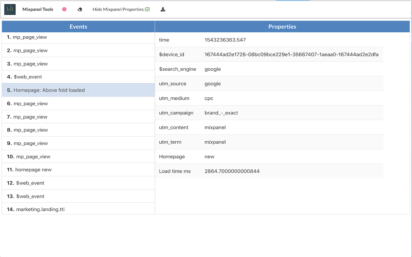The image size is (412, 257).
Task: Select event 11. homepage new
Action: click(x=78, y=170)
